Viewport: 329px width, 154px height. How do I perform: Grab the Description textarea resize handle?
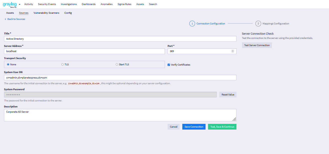coord(234,119)
